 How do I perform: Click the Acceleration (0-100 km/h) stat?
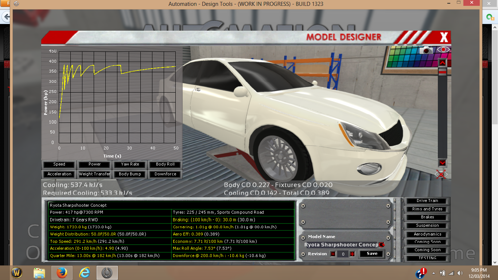click(110, 249)
